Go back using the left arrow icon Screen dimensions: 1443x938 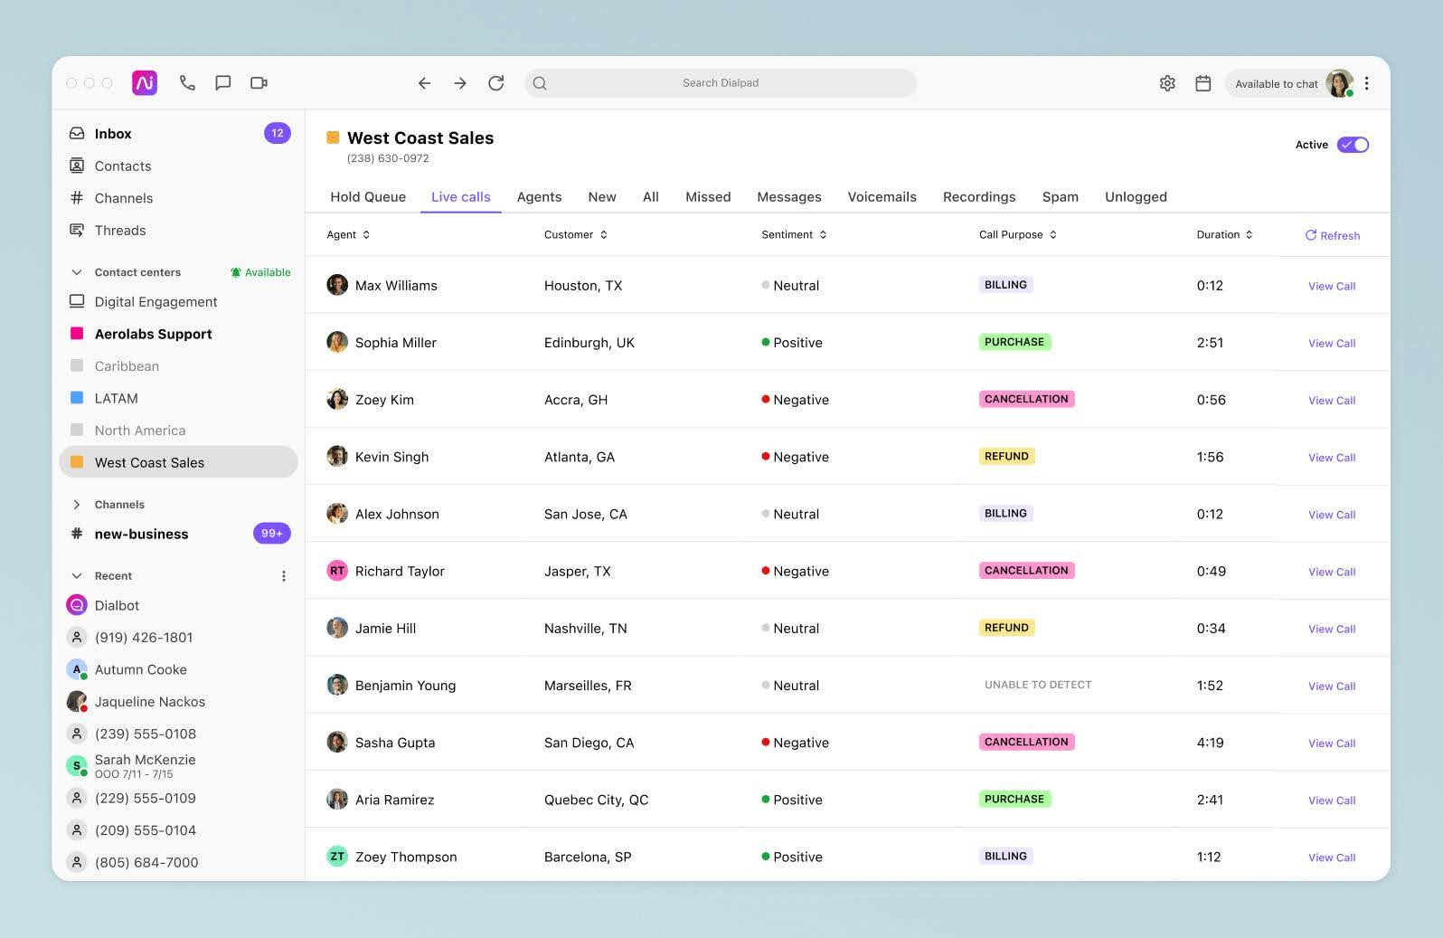pos(424,83)
